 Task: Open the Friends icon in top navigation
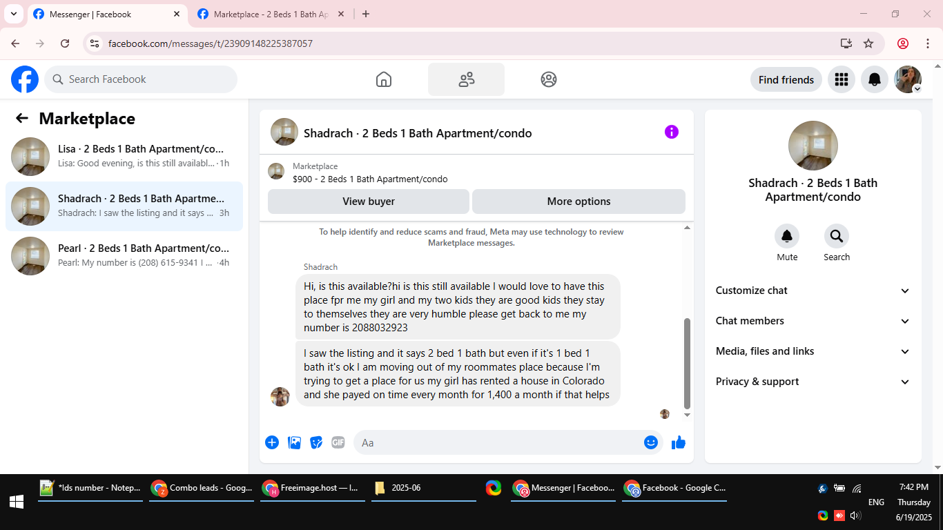point(467,79)
